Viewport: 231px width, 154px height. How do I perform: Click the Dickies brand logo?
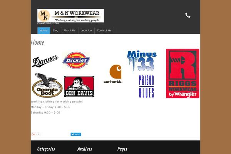click(76, 60)
